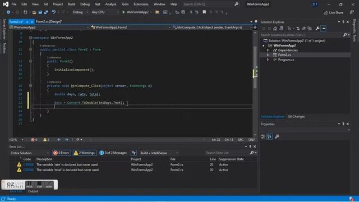359x202 pixels.
Task: Navigate to previous issue arrow in editor bar
Action: (59, 140)
